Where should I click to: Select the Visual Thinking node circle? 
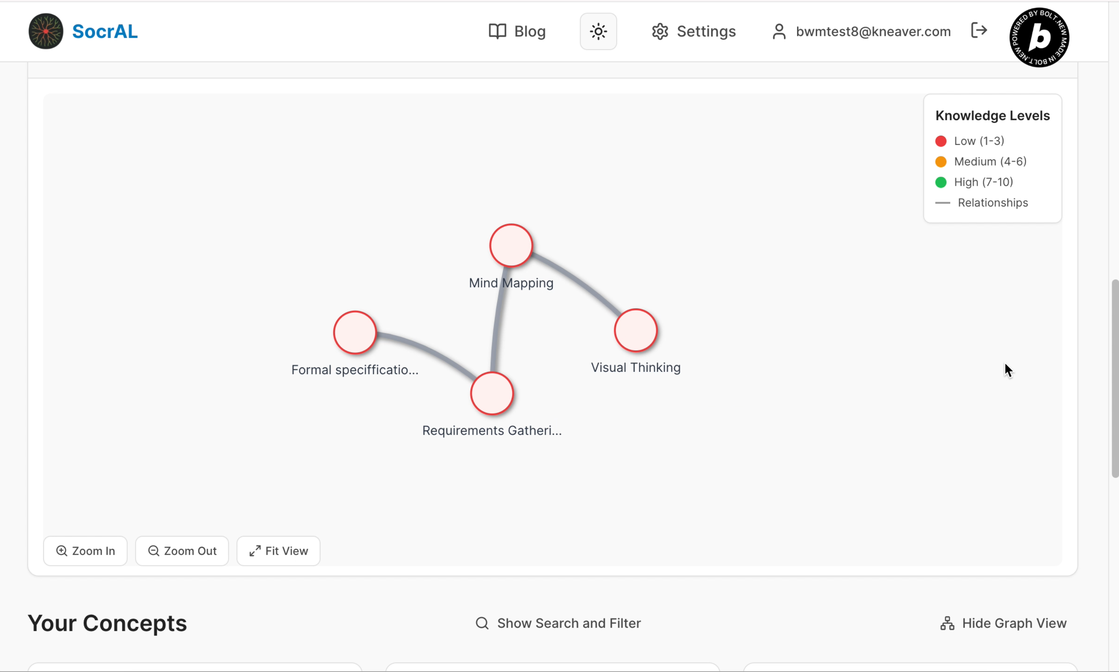(x=635, y=330)
